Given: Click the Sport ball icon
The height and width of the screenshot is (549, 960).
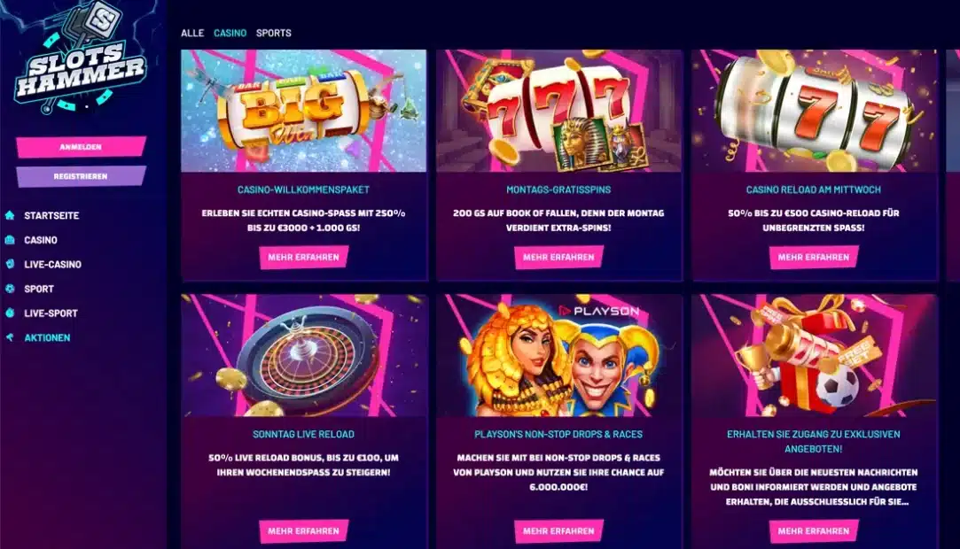Looking at the screenshot, I should click(10, 289).
